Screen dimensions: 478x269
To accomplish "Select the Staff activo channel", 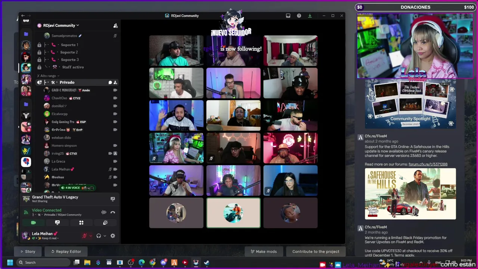I will pyautogui.click(x=73, y=67).
